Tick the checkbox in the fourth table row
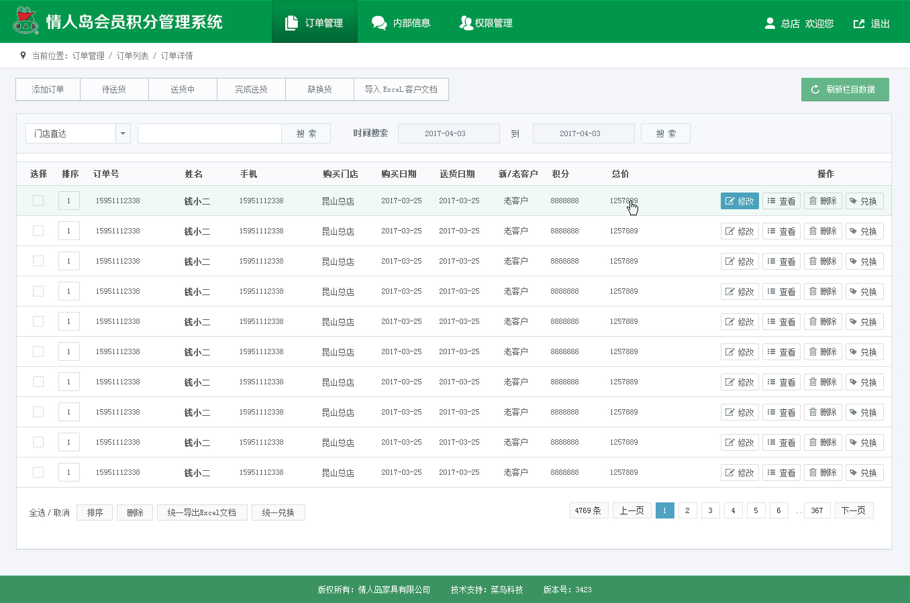 point(38,291)
